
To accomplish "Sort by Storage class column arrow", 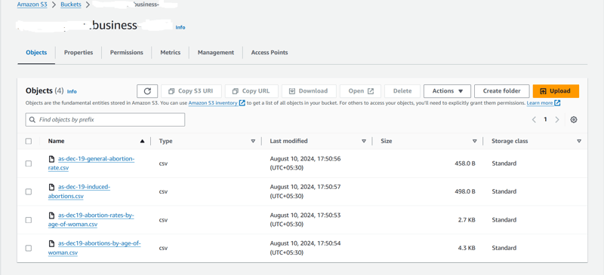I will pyautogui.click(x=579, y=141).
